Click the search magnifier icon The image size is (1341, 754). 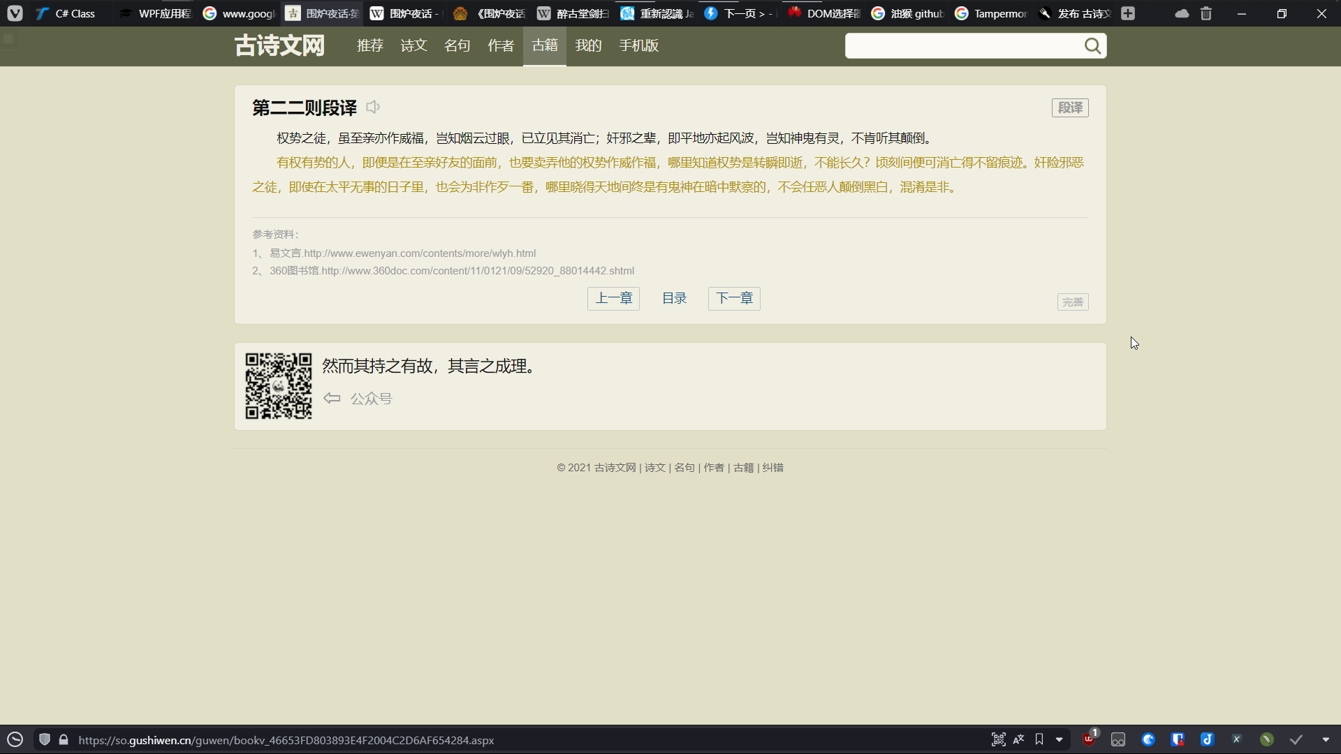(1092, 46)
